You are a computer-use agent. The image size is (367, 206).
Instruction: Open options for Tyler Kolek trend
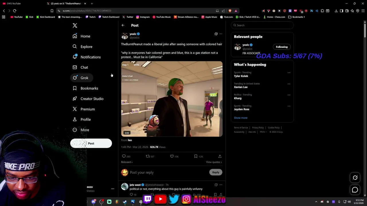289,73
